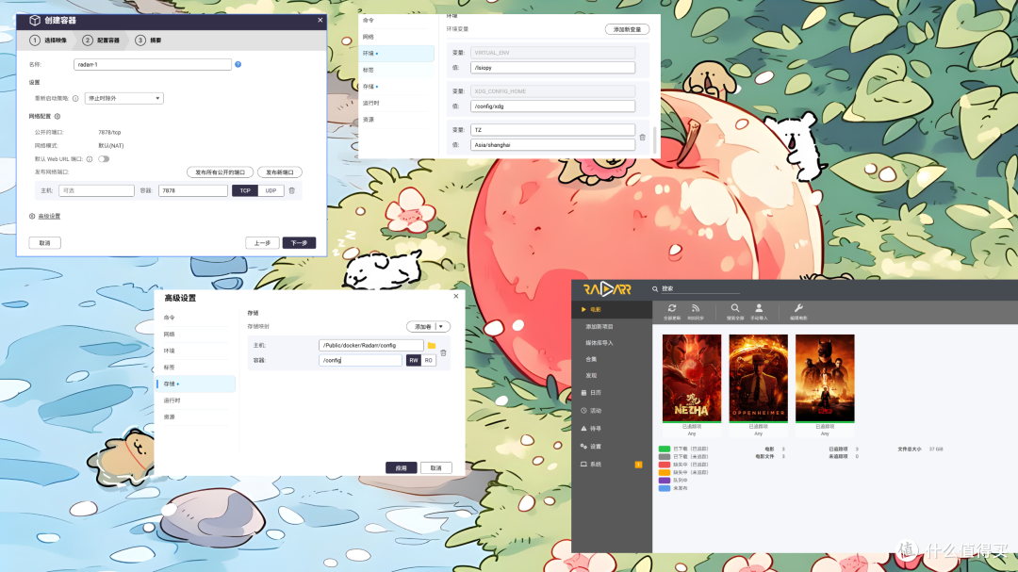Screen dimensions: 1018x572
Task: Click the 全部更新 refresh icon in Radarr
Action: [x=672, y=308]
